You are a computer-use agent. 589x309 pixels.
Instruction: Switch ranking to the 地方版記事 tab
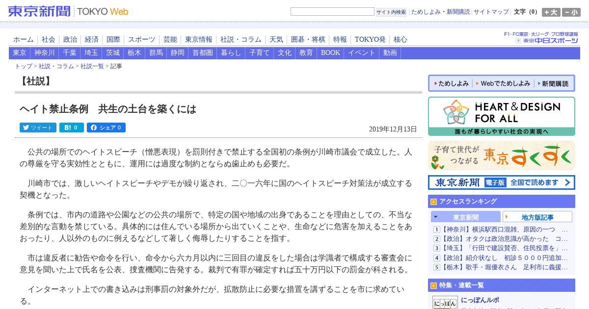(x=537, y=217)
